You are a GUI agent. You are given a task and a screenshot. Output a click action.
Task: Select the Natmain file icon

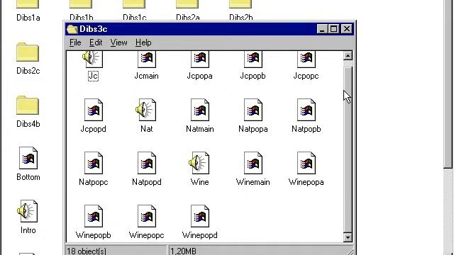coord(200,110)
